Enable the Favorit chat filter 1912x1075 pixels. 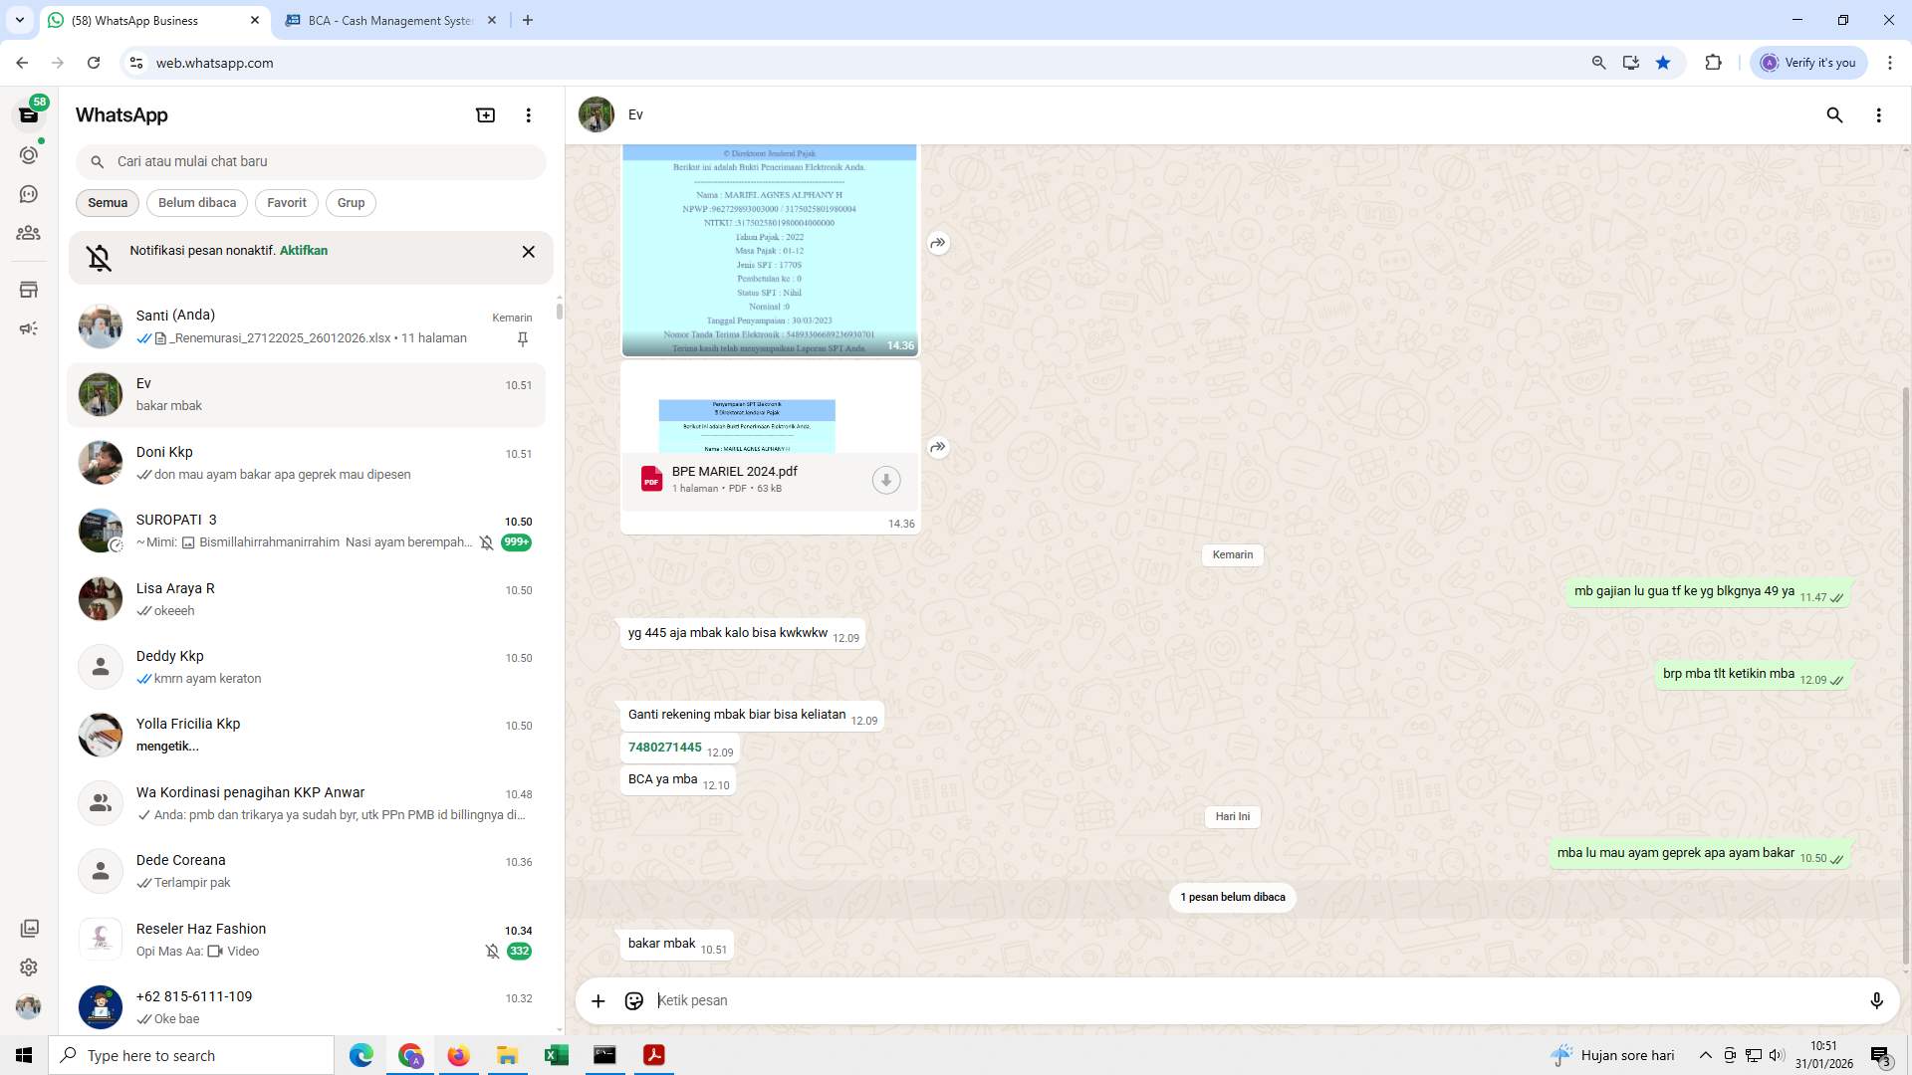pyautogui.click(x=286, y=202)
